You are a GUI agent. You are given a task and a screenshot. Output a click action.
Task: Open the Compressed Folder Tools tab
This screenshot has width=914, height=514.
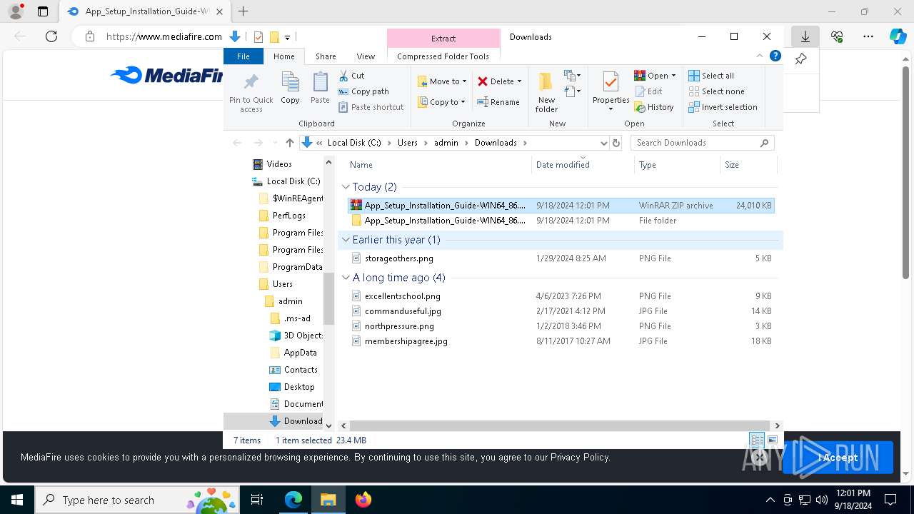(x=443, y=56)
